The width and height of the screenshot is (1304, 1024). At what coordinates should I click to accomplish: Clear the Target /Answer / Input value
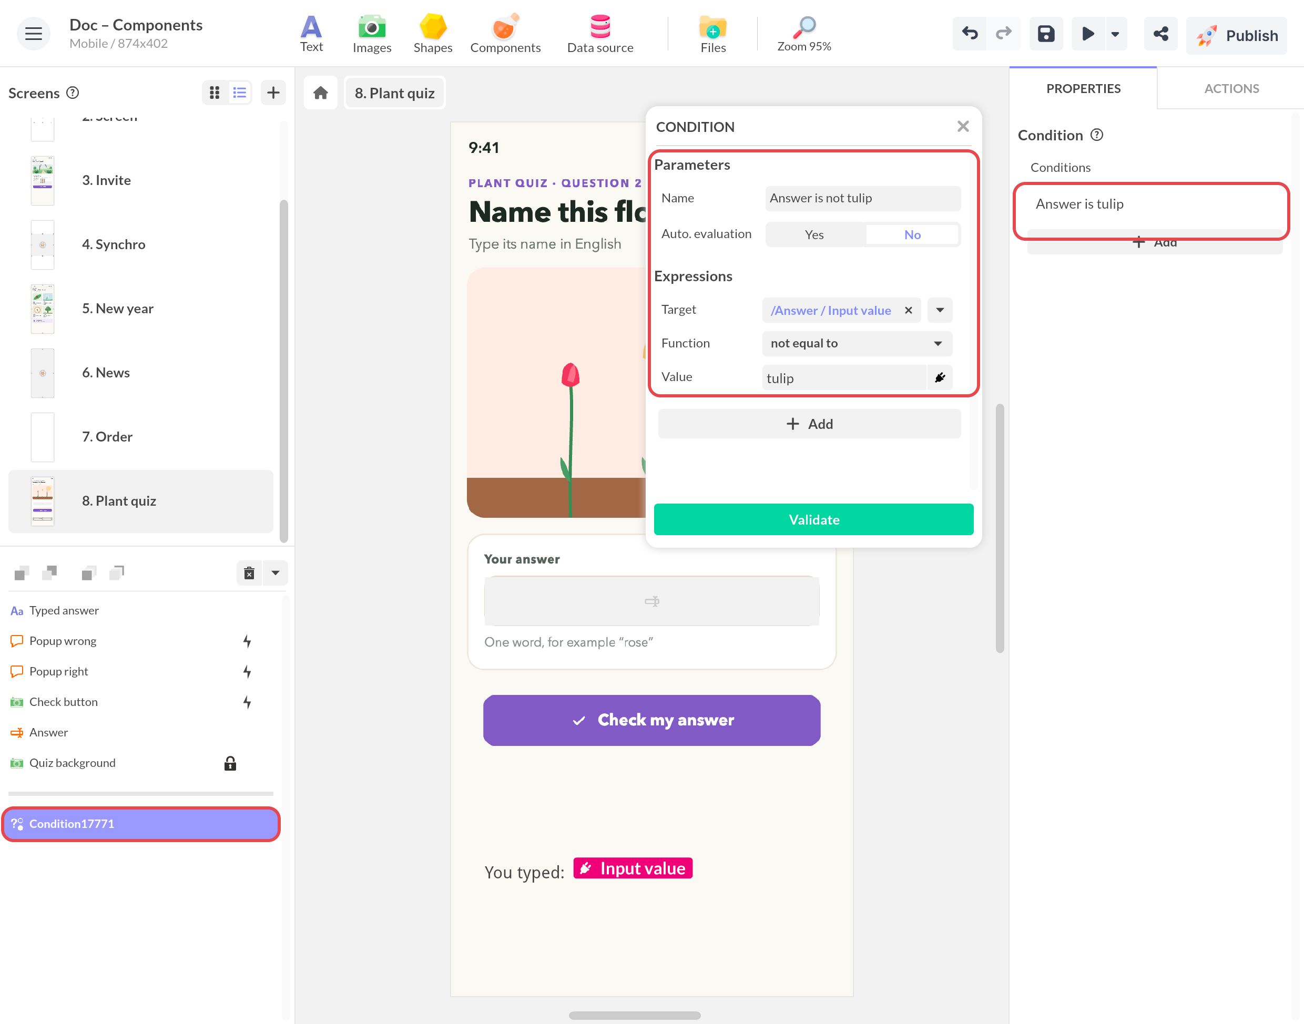tap(908, 310)
